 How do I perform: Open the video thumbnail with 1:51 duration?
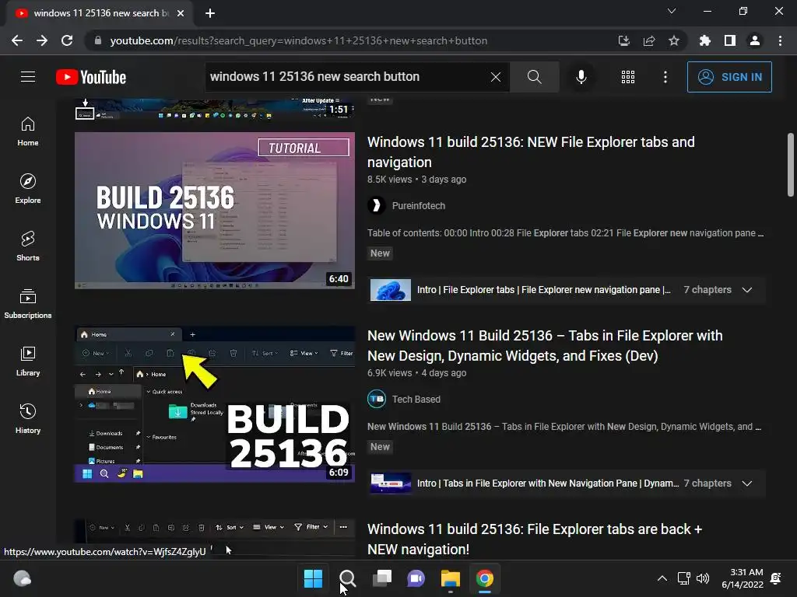215,109
